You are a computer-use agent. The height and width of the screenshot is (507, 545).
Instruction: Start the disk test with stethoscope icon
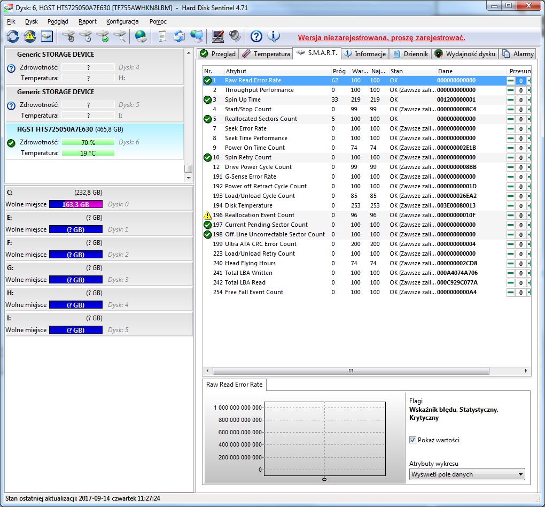click(x=68, y=36)
